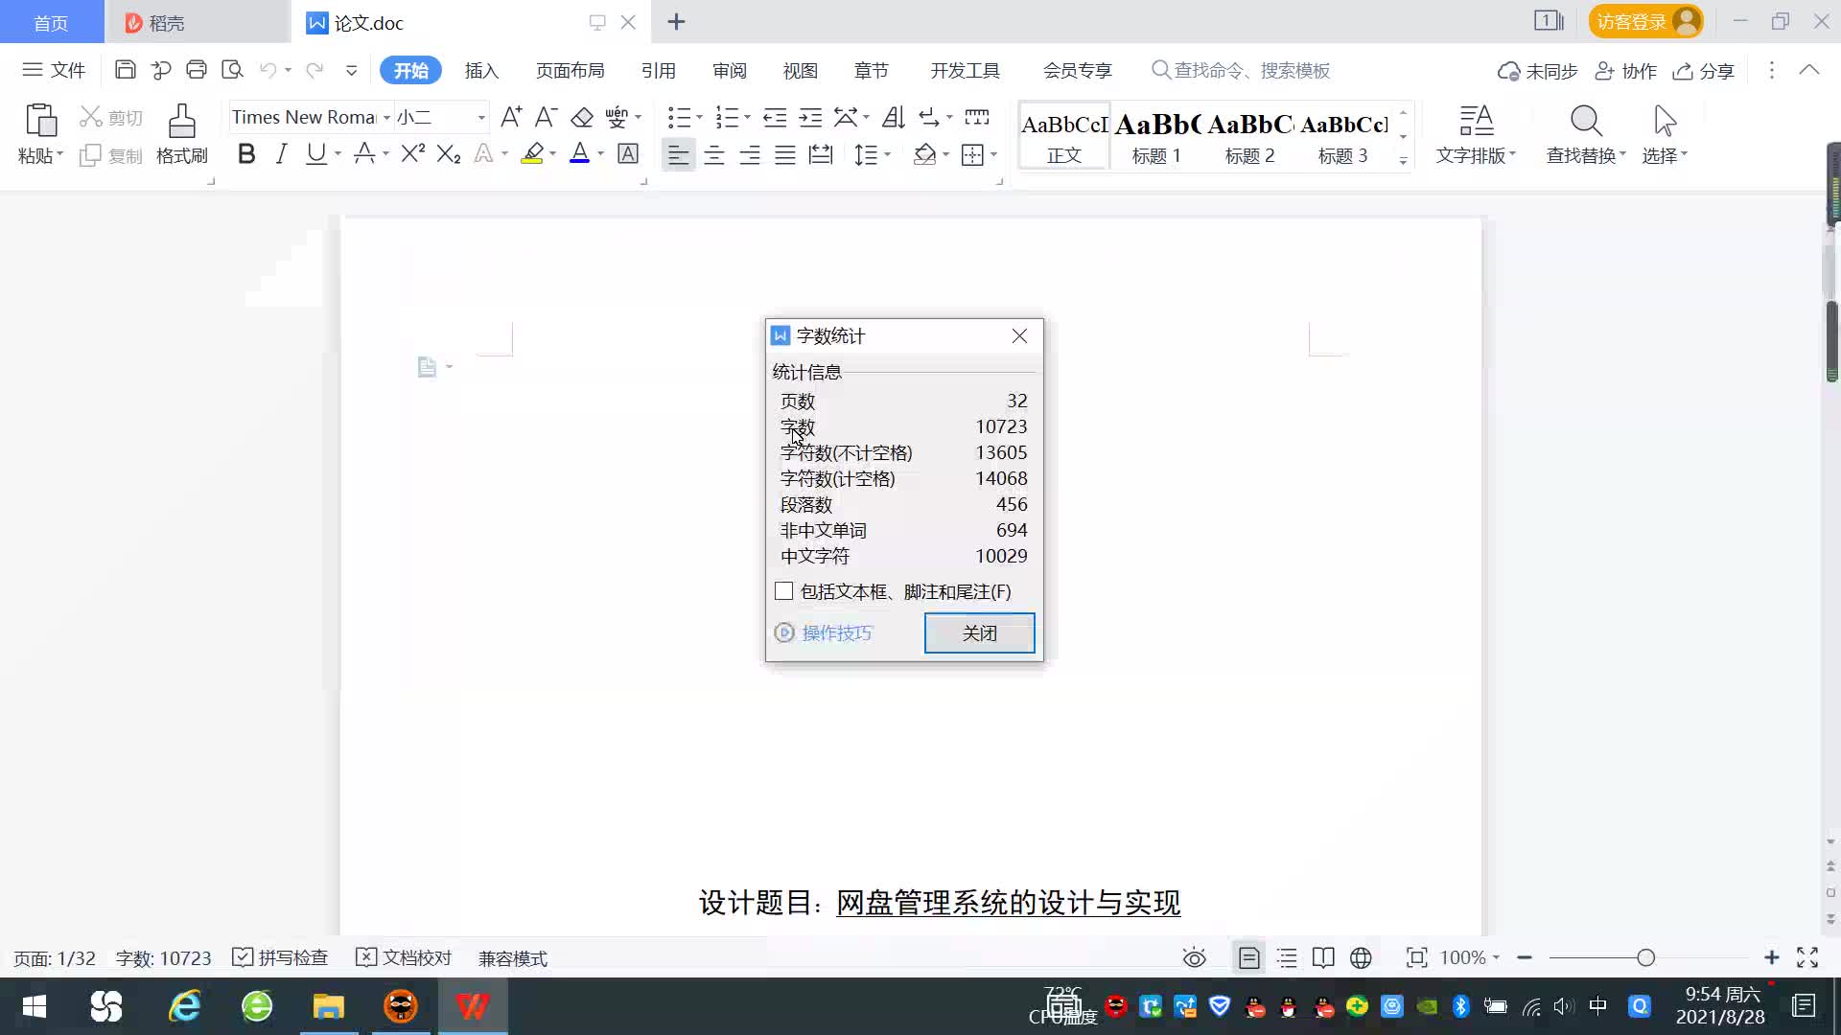Toggle bold formatting
Viewport: 1841px width, 1035px height.
246,154
